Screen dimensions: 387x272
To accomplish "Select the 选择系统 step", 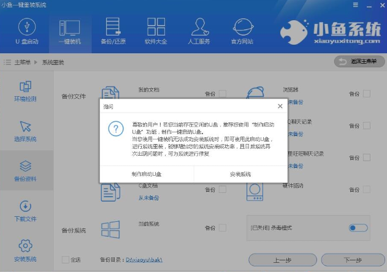I will coord(25,131).
